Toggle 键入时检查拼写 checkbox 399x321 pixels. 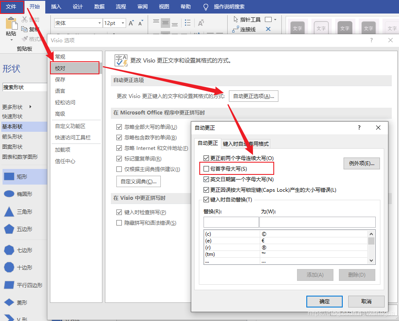click(x=119, y=212)
